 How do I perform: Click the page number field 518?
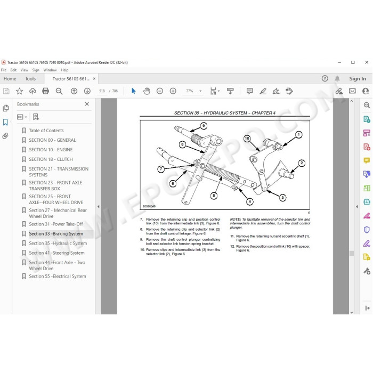click(x=102, y=91)
